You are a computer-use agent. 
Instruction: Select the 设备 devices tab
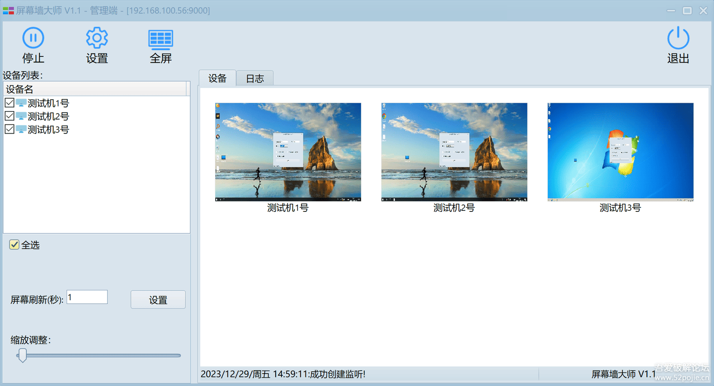217,78
